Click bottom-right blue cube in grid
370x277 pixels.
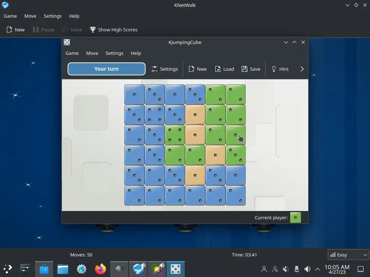[x=236, y=195]
